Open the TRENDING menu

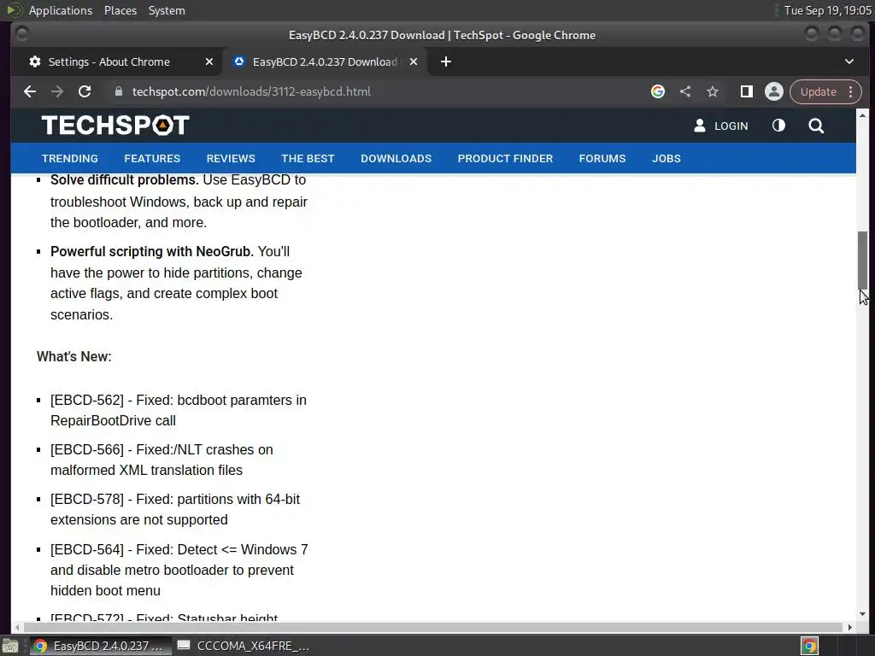click(70, 158)
